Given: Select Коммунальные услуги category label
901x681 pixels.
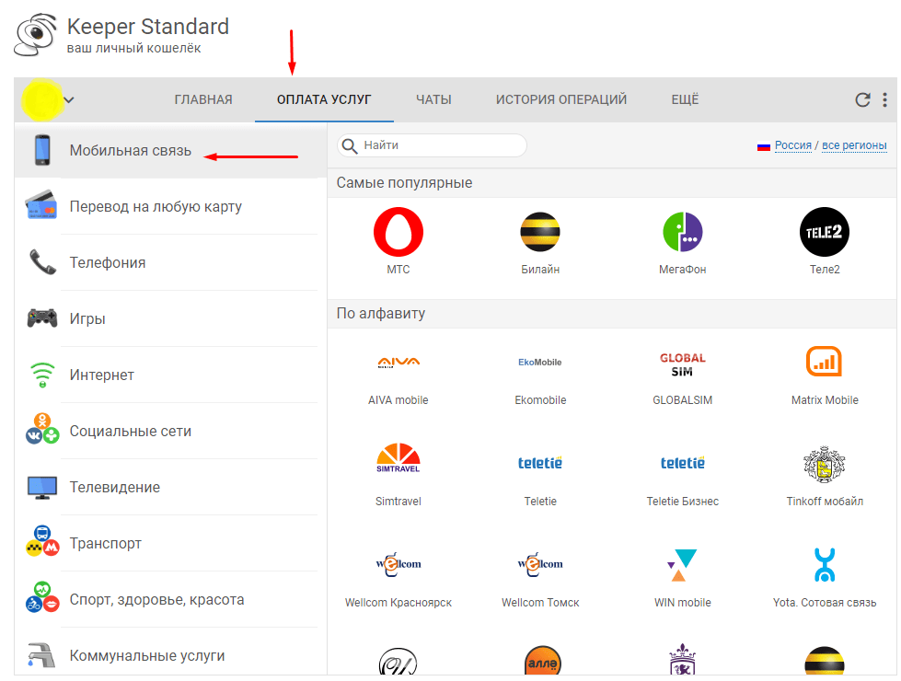Looking at the screenshot, I should point(147,656).
